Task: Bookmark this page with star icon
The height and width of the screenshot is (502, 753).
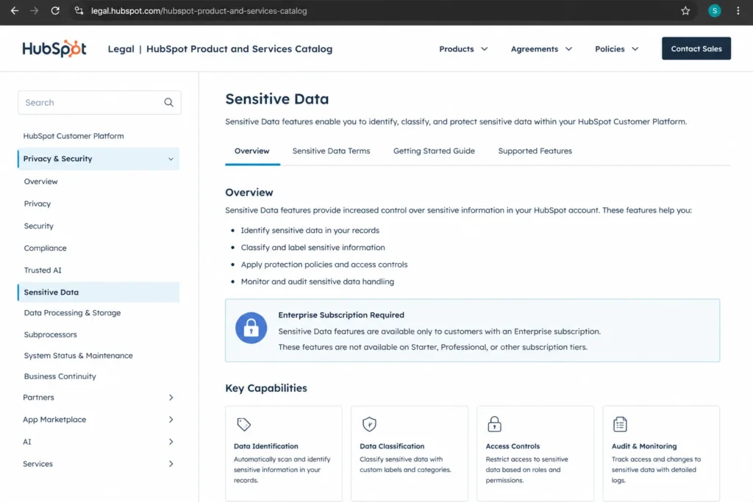Action: point(685,10)
